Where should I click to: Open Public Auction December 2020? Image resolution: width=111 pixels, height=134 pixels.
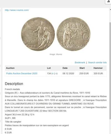pyautogui.click(x=22, y=73)
